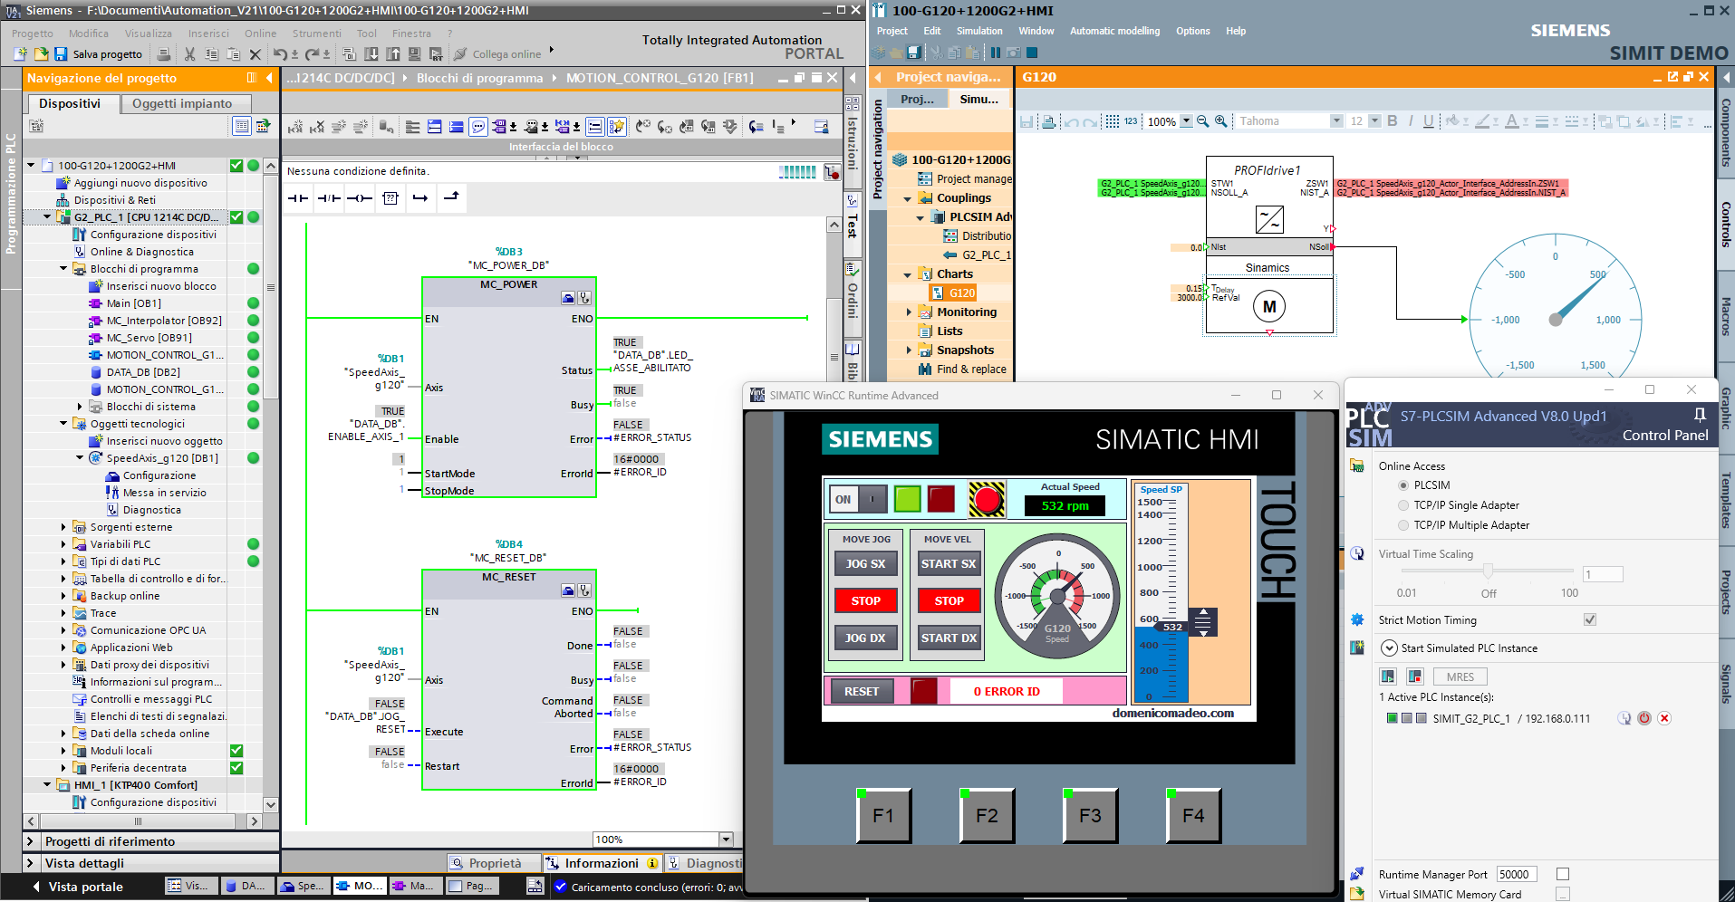Click the zoom out magnifier in SIMIT chart toolbar
Screen dimensions: 1735x902
click(x=1203, y=121)
